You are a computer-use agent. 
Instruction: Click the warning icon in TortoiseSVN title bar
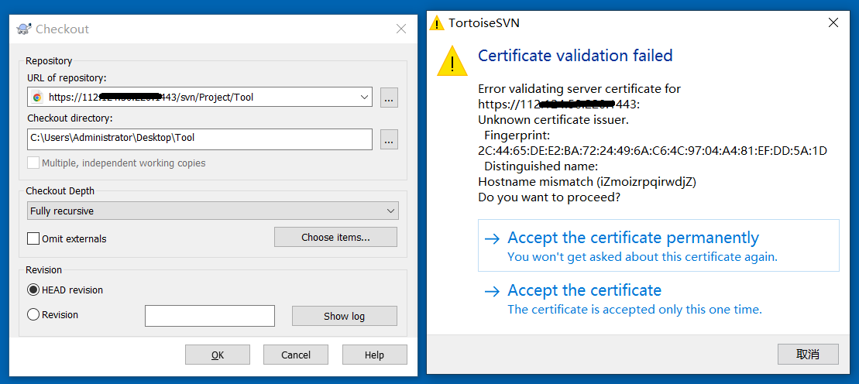[437, 22]
